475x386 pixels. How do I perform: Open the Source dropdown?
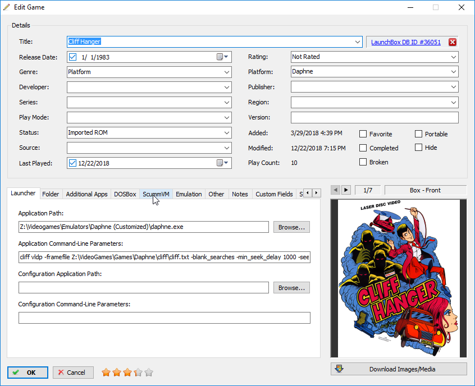tap(227, 148)
